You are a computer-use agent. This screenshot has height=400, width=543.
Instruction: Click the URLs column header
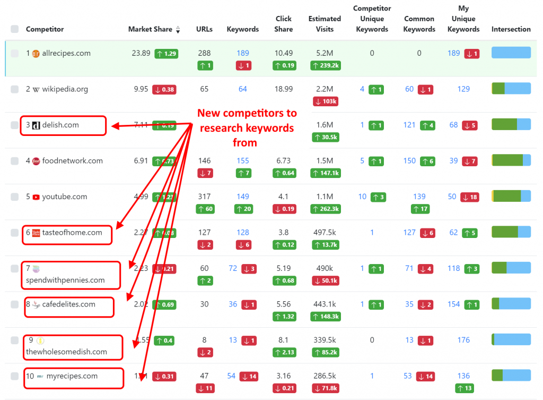(x=204, y=29)
